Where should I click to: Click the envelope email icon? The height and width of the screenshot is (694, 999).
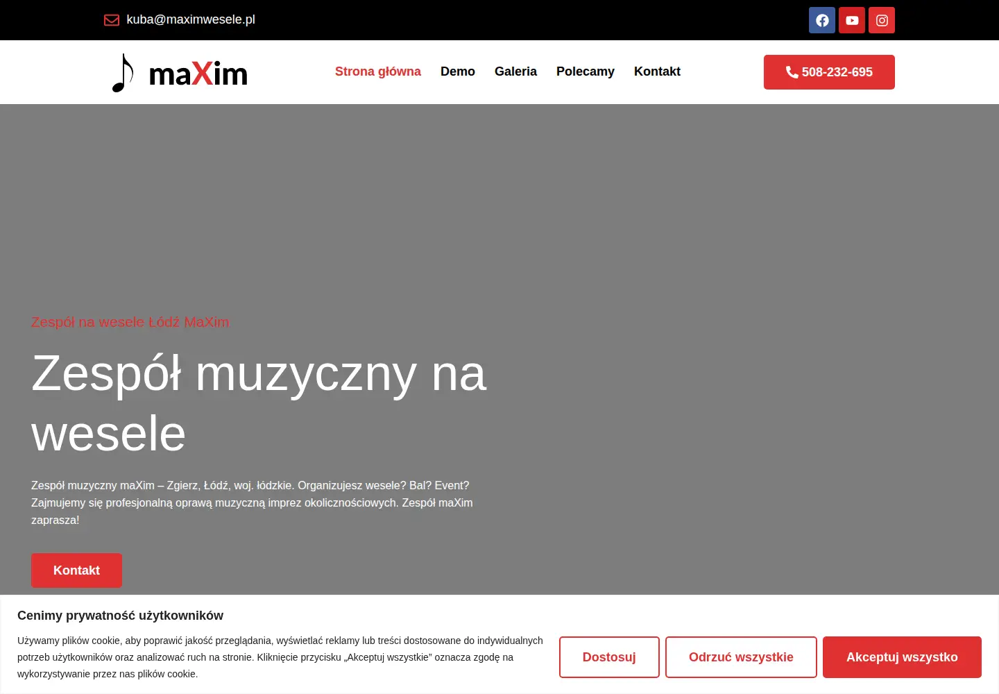pyautogui.click(x=112, y=20)
